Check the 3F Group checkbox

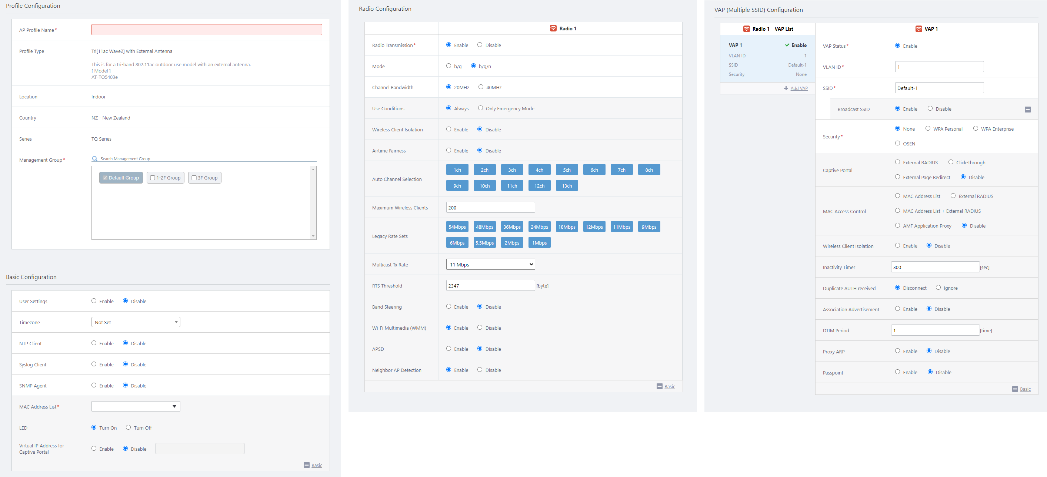point(194,178)
